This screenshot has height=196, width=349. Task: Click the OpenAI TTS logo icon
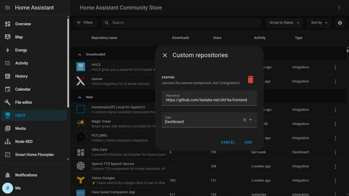point(81,166)
